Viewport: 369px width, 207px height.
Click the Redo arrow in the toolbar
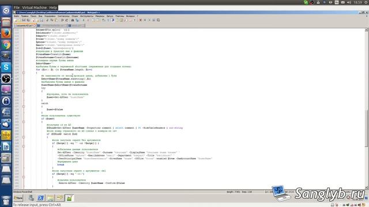click(x=67, y=20)
